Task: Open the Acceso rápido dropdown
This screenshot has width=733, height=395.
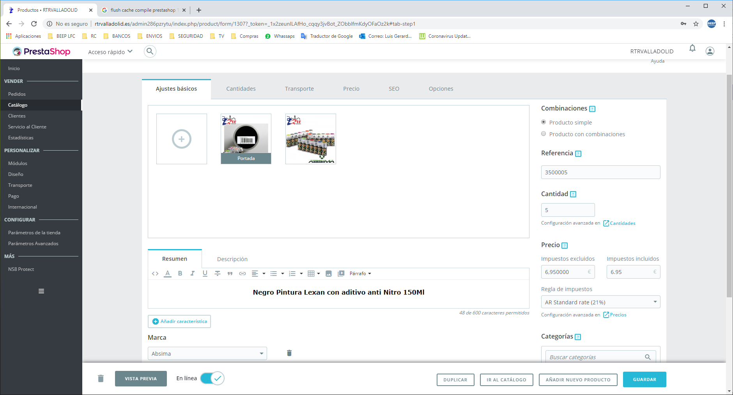Action: point(110,52)
